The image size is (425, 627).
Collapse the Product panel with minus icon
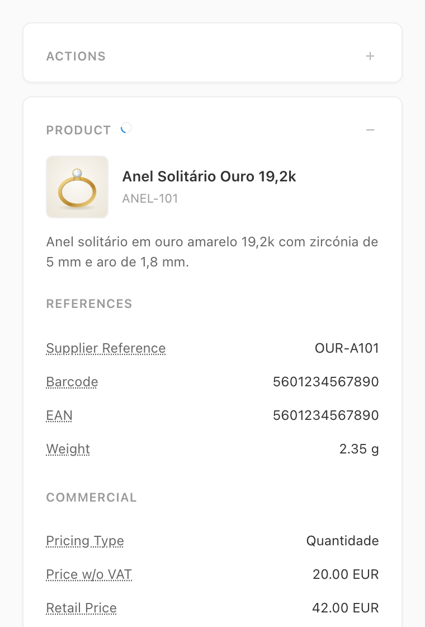(370, 130)
